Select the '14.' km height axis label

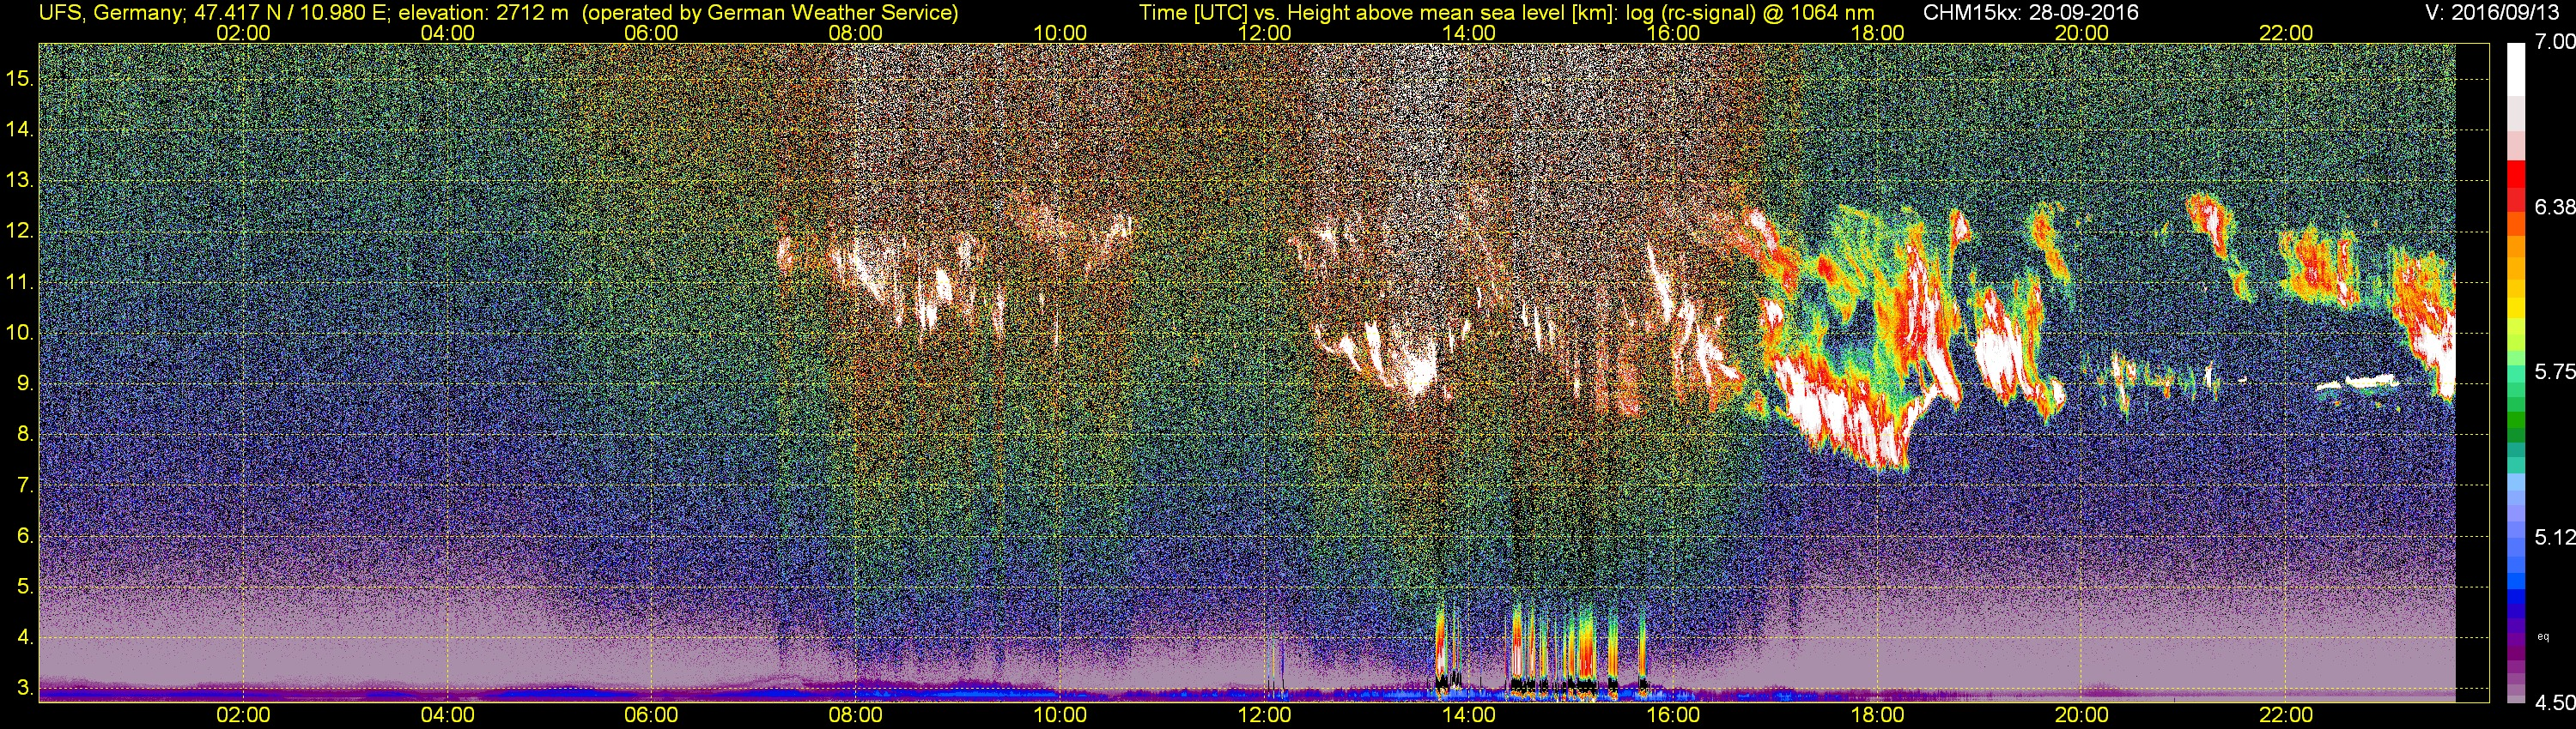click(x=20, y=130)
